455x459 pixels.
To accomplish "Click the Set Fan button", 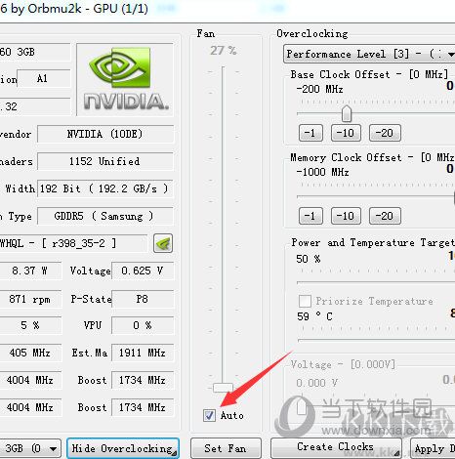I will (226, 448).
